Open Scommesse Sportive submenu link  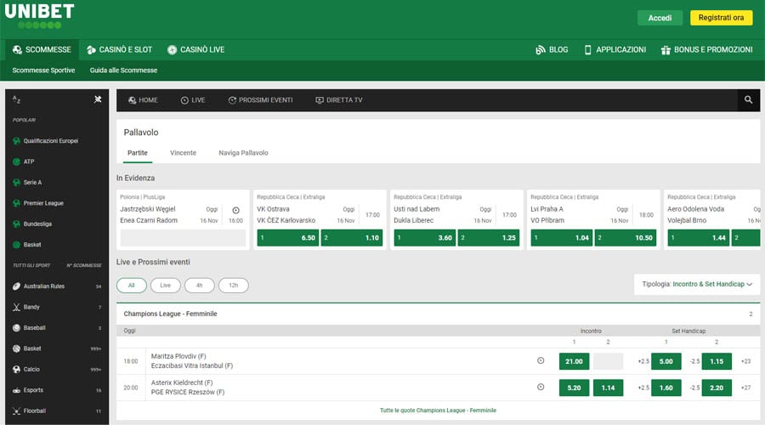pyautogui.click(x=43, y=71)
